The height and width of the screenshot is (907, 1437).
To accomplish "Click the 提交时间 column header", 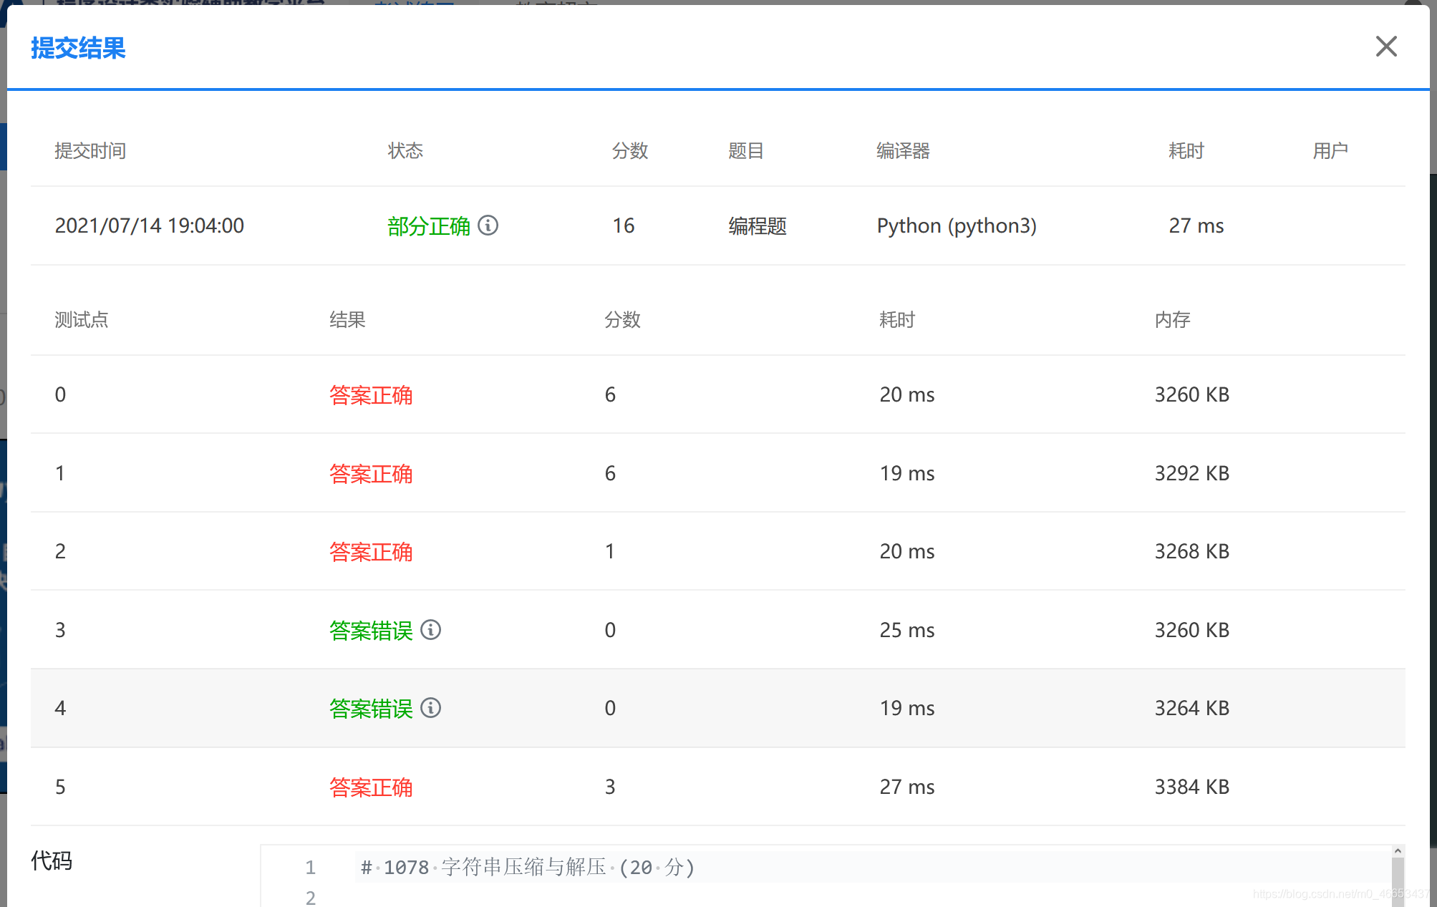I will click(90, 151).
